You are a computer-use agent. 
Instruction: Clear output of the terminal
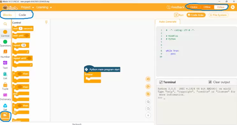219,82
